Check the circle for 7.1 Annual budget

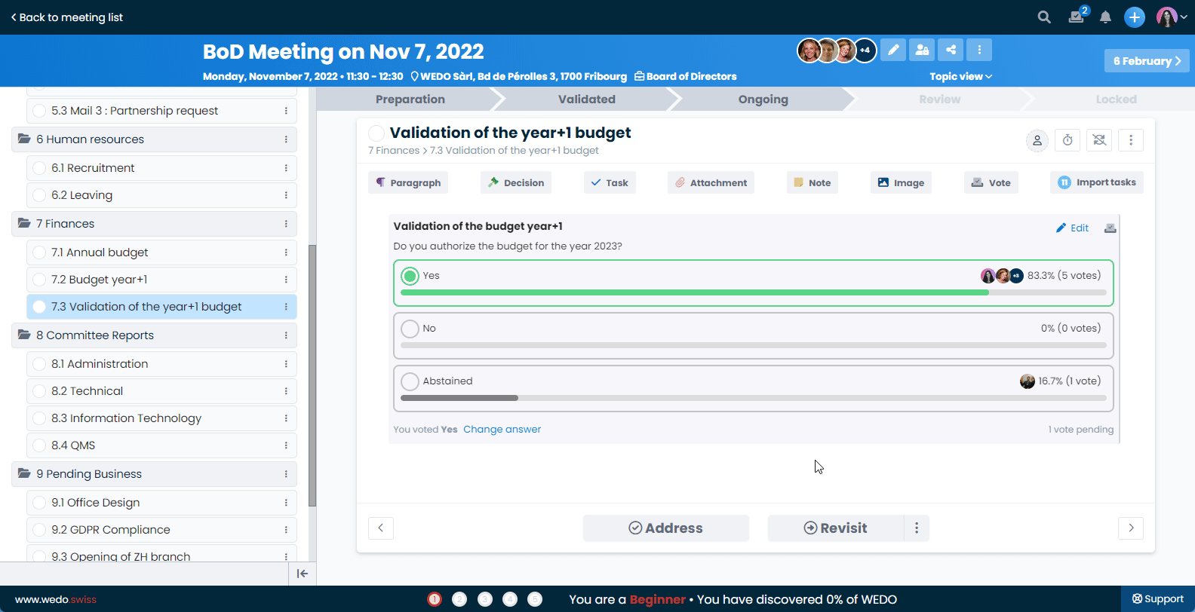pos(39,252)
